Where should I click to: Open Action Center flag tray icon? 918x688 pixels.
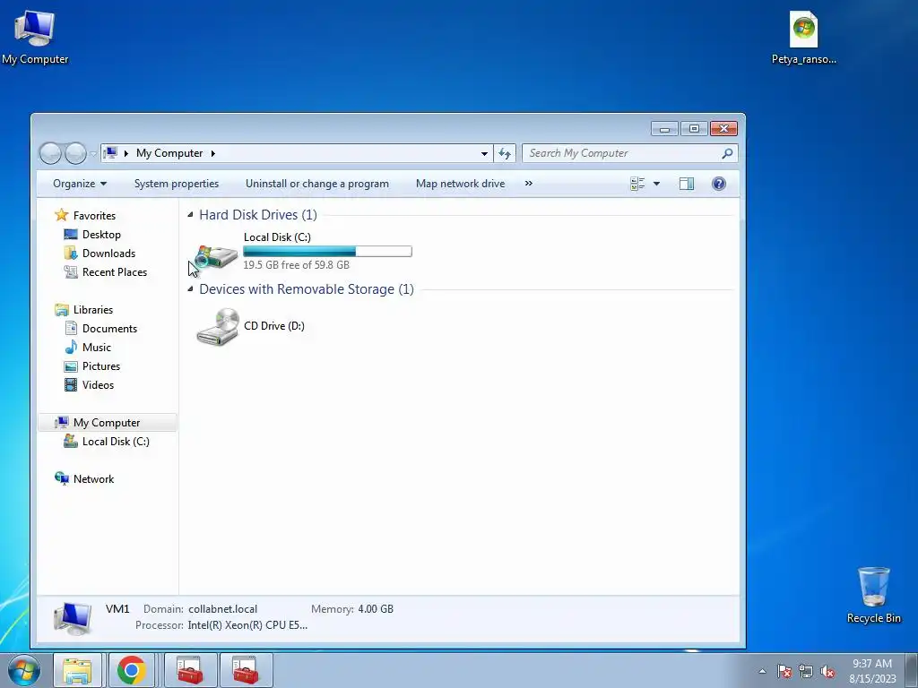784,672
